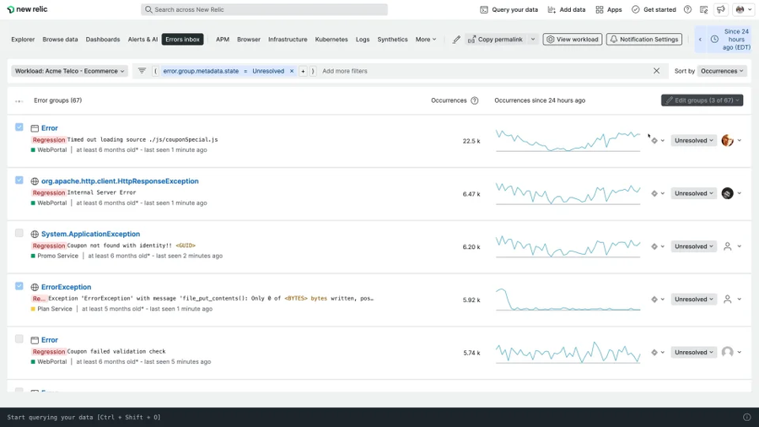The width and height of the screenshot is (759, 427).
Task: Expand the Copy permalink options arrow
Action: click(x=532, y=40)
